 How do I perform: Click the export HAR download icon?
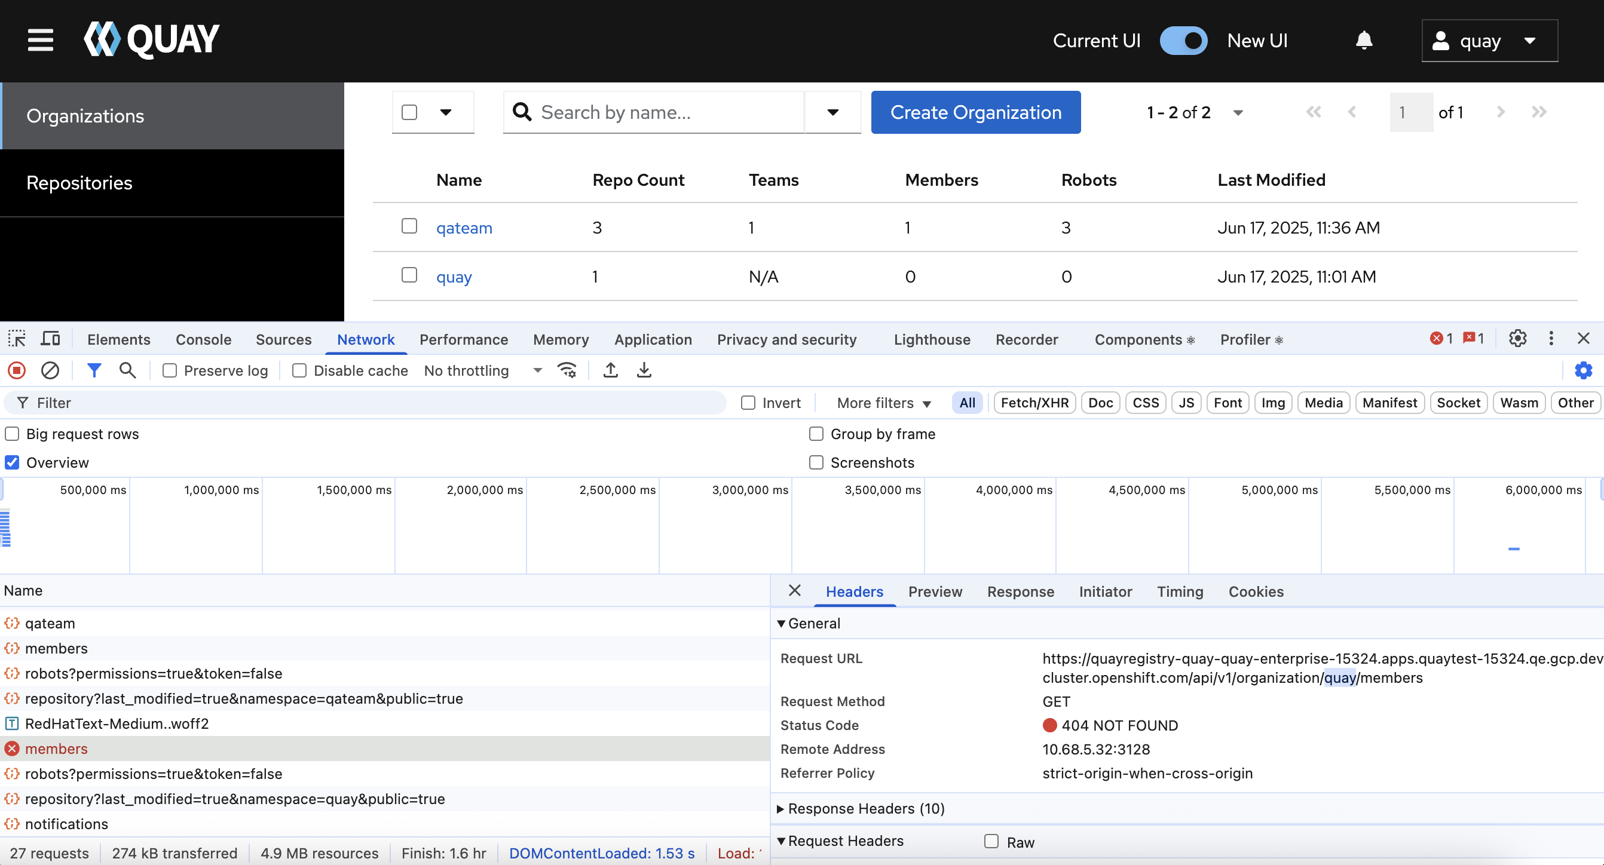644,371
